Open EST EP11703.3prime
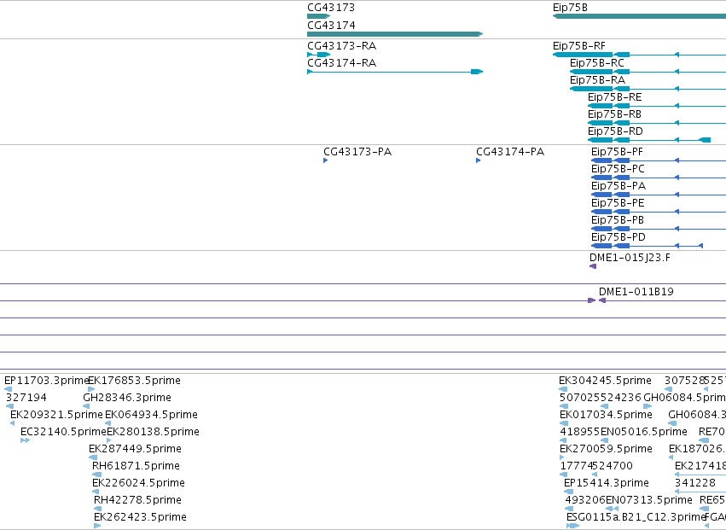 (46, 381)
